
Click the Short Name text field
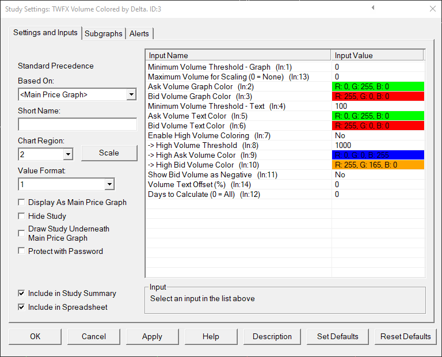tap(77, 124)
